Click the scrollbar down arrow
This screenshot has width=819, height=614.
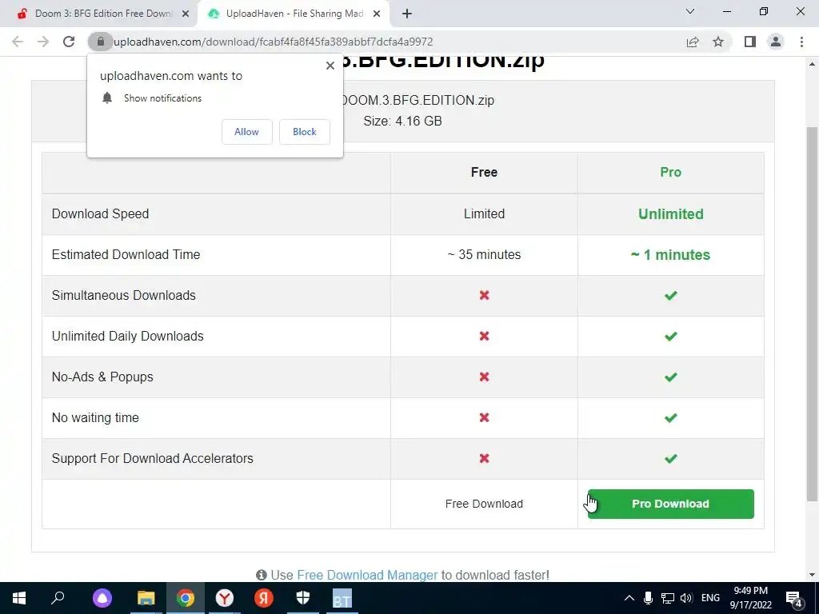point(812,576)
